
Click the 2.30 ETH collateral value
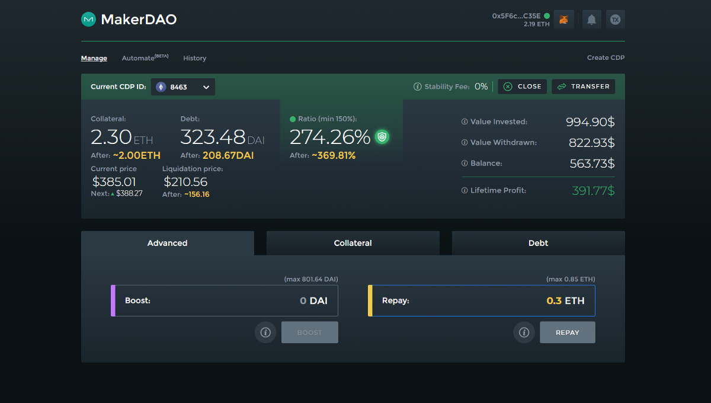point(122,137)
